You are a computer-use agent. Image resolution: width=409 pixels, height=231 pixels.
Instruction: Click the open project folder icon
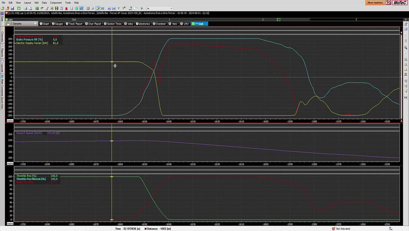click(7, 8)
